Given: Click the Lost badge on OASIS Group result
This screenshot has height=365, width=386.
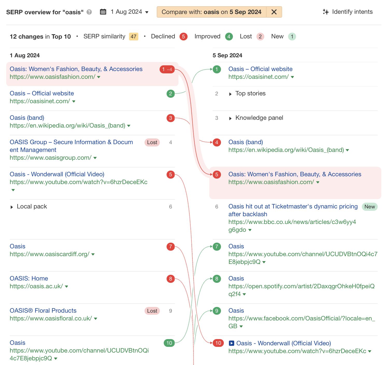Looking at the screenshot, I should [152, 142].
